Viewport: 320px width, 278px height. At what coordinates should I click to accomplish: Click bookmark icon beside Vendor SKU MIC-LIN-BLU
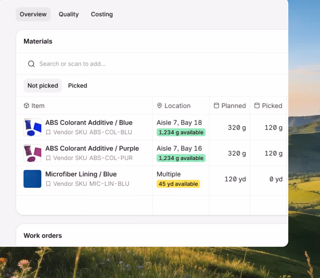tap(48, 184)
